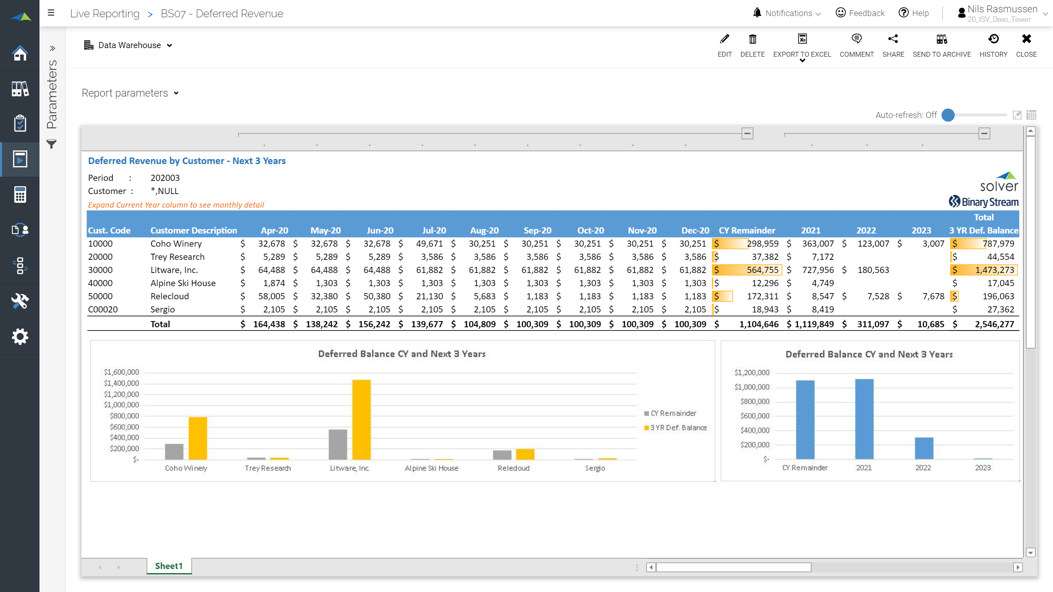
Task: Send report to archive
Action: [942, 39]
